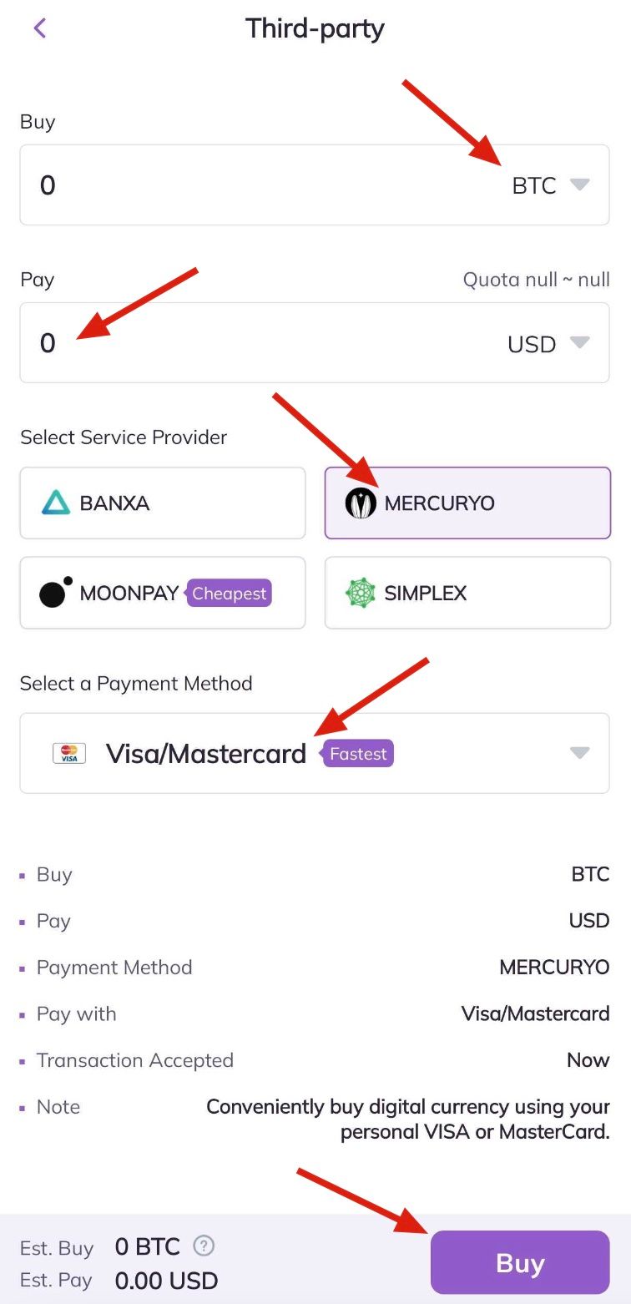Viewport: 631px width, 1304px height.
Task: Click the MoonPay black dot logo
Action: click(x=54, y=593)
